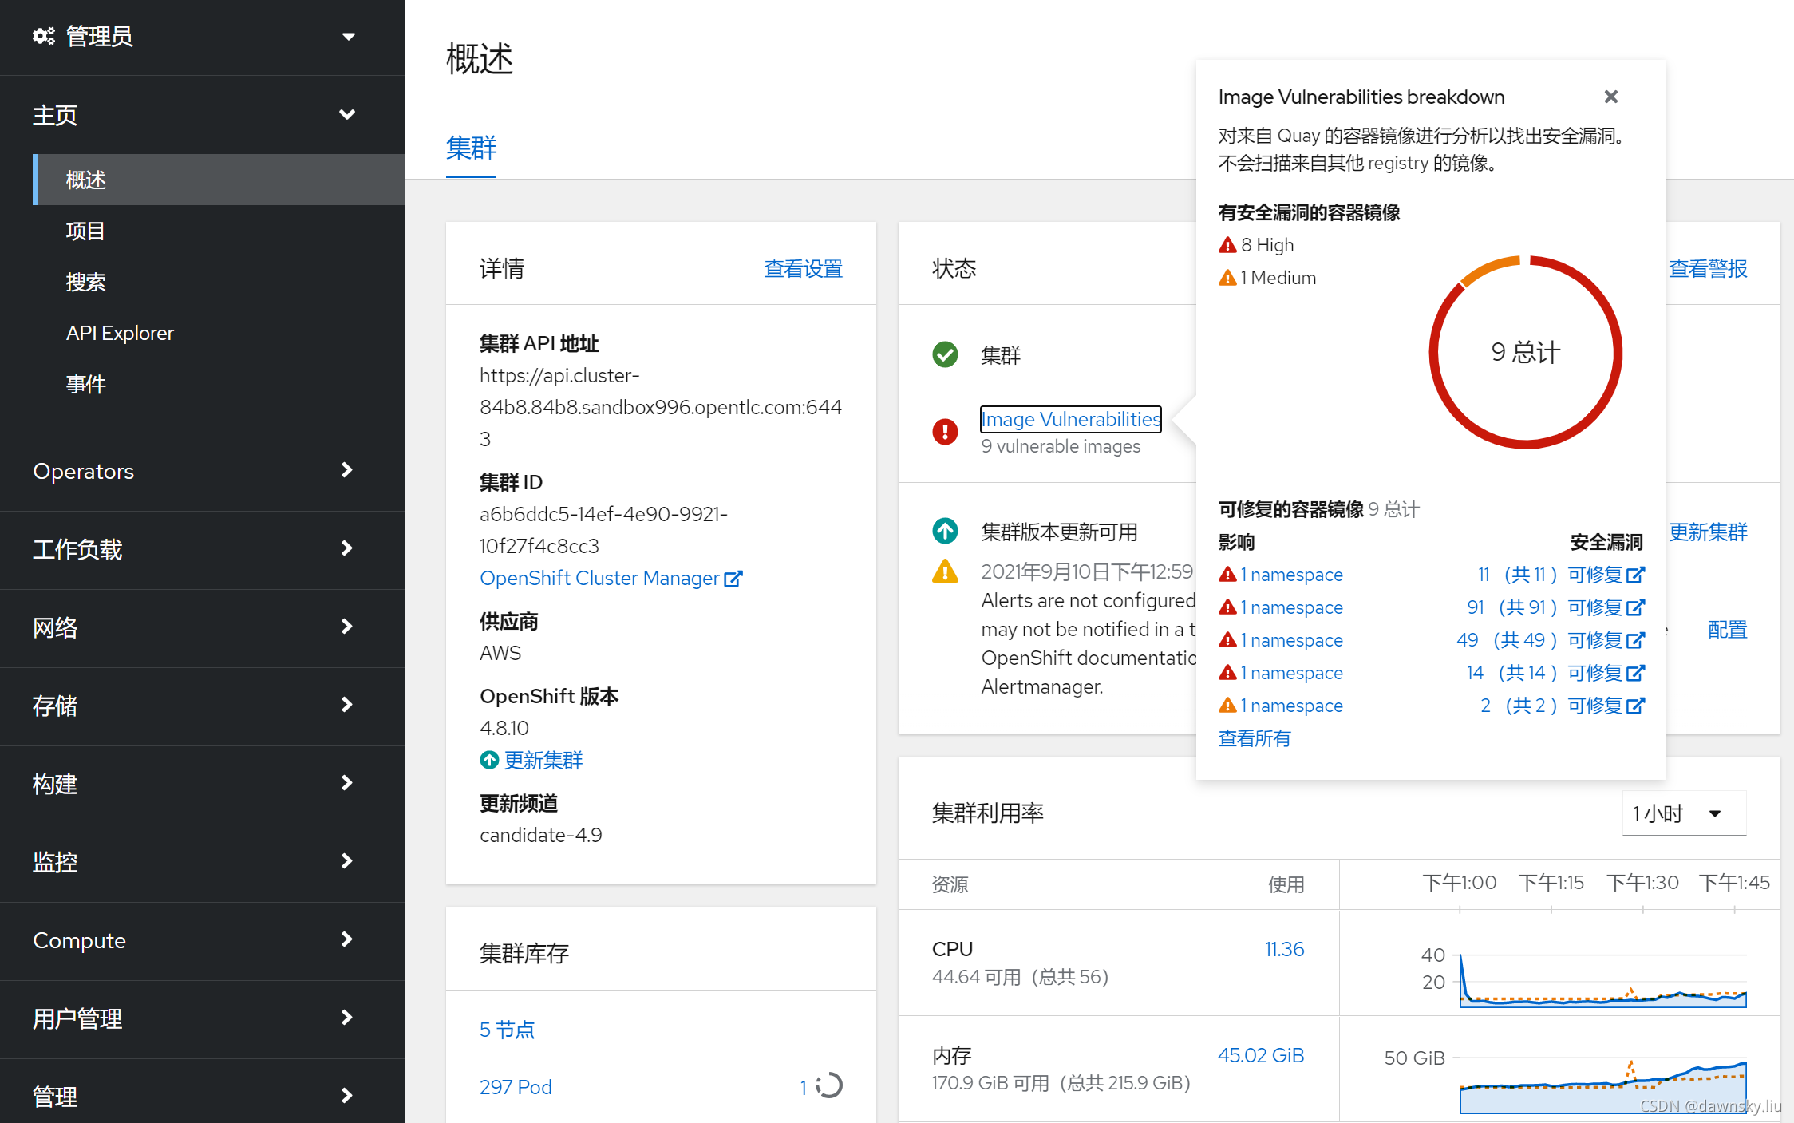Click 查看设置 link in details card
This screenshot has width=1794, height=1123.
click(803, 269)
